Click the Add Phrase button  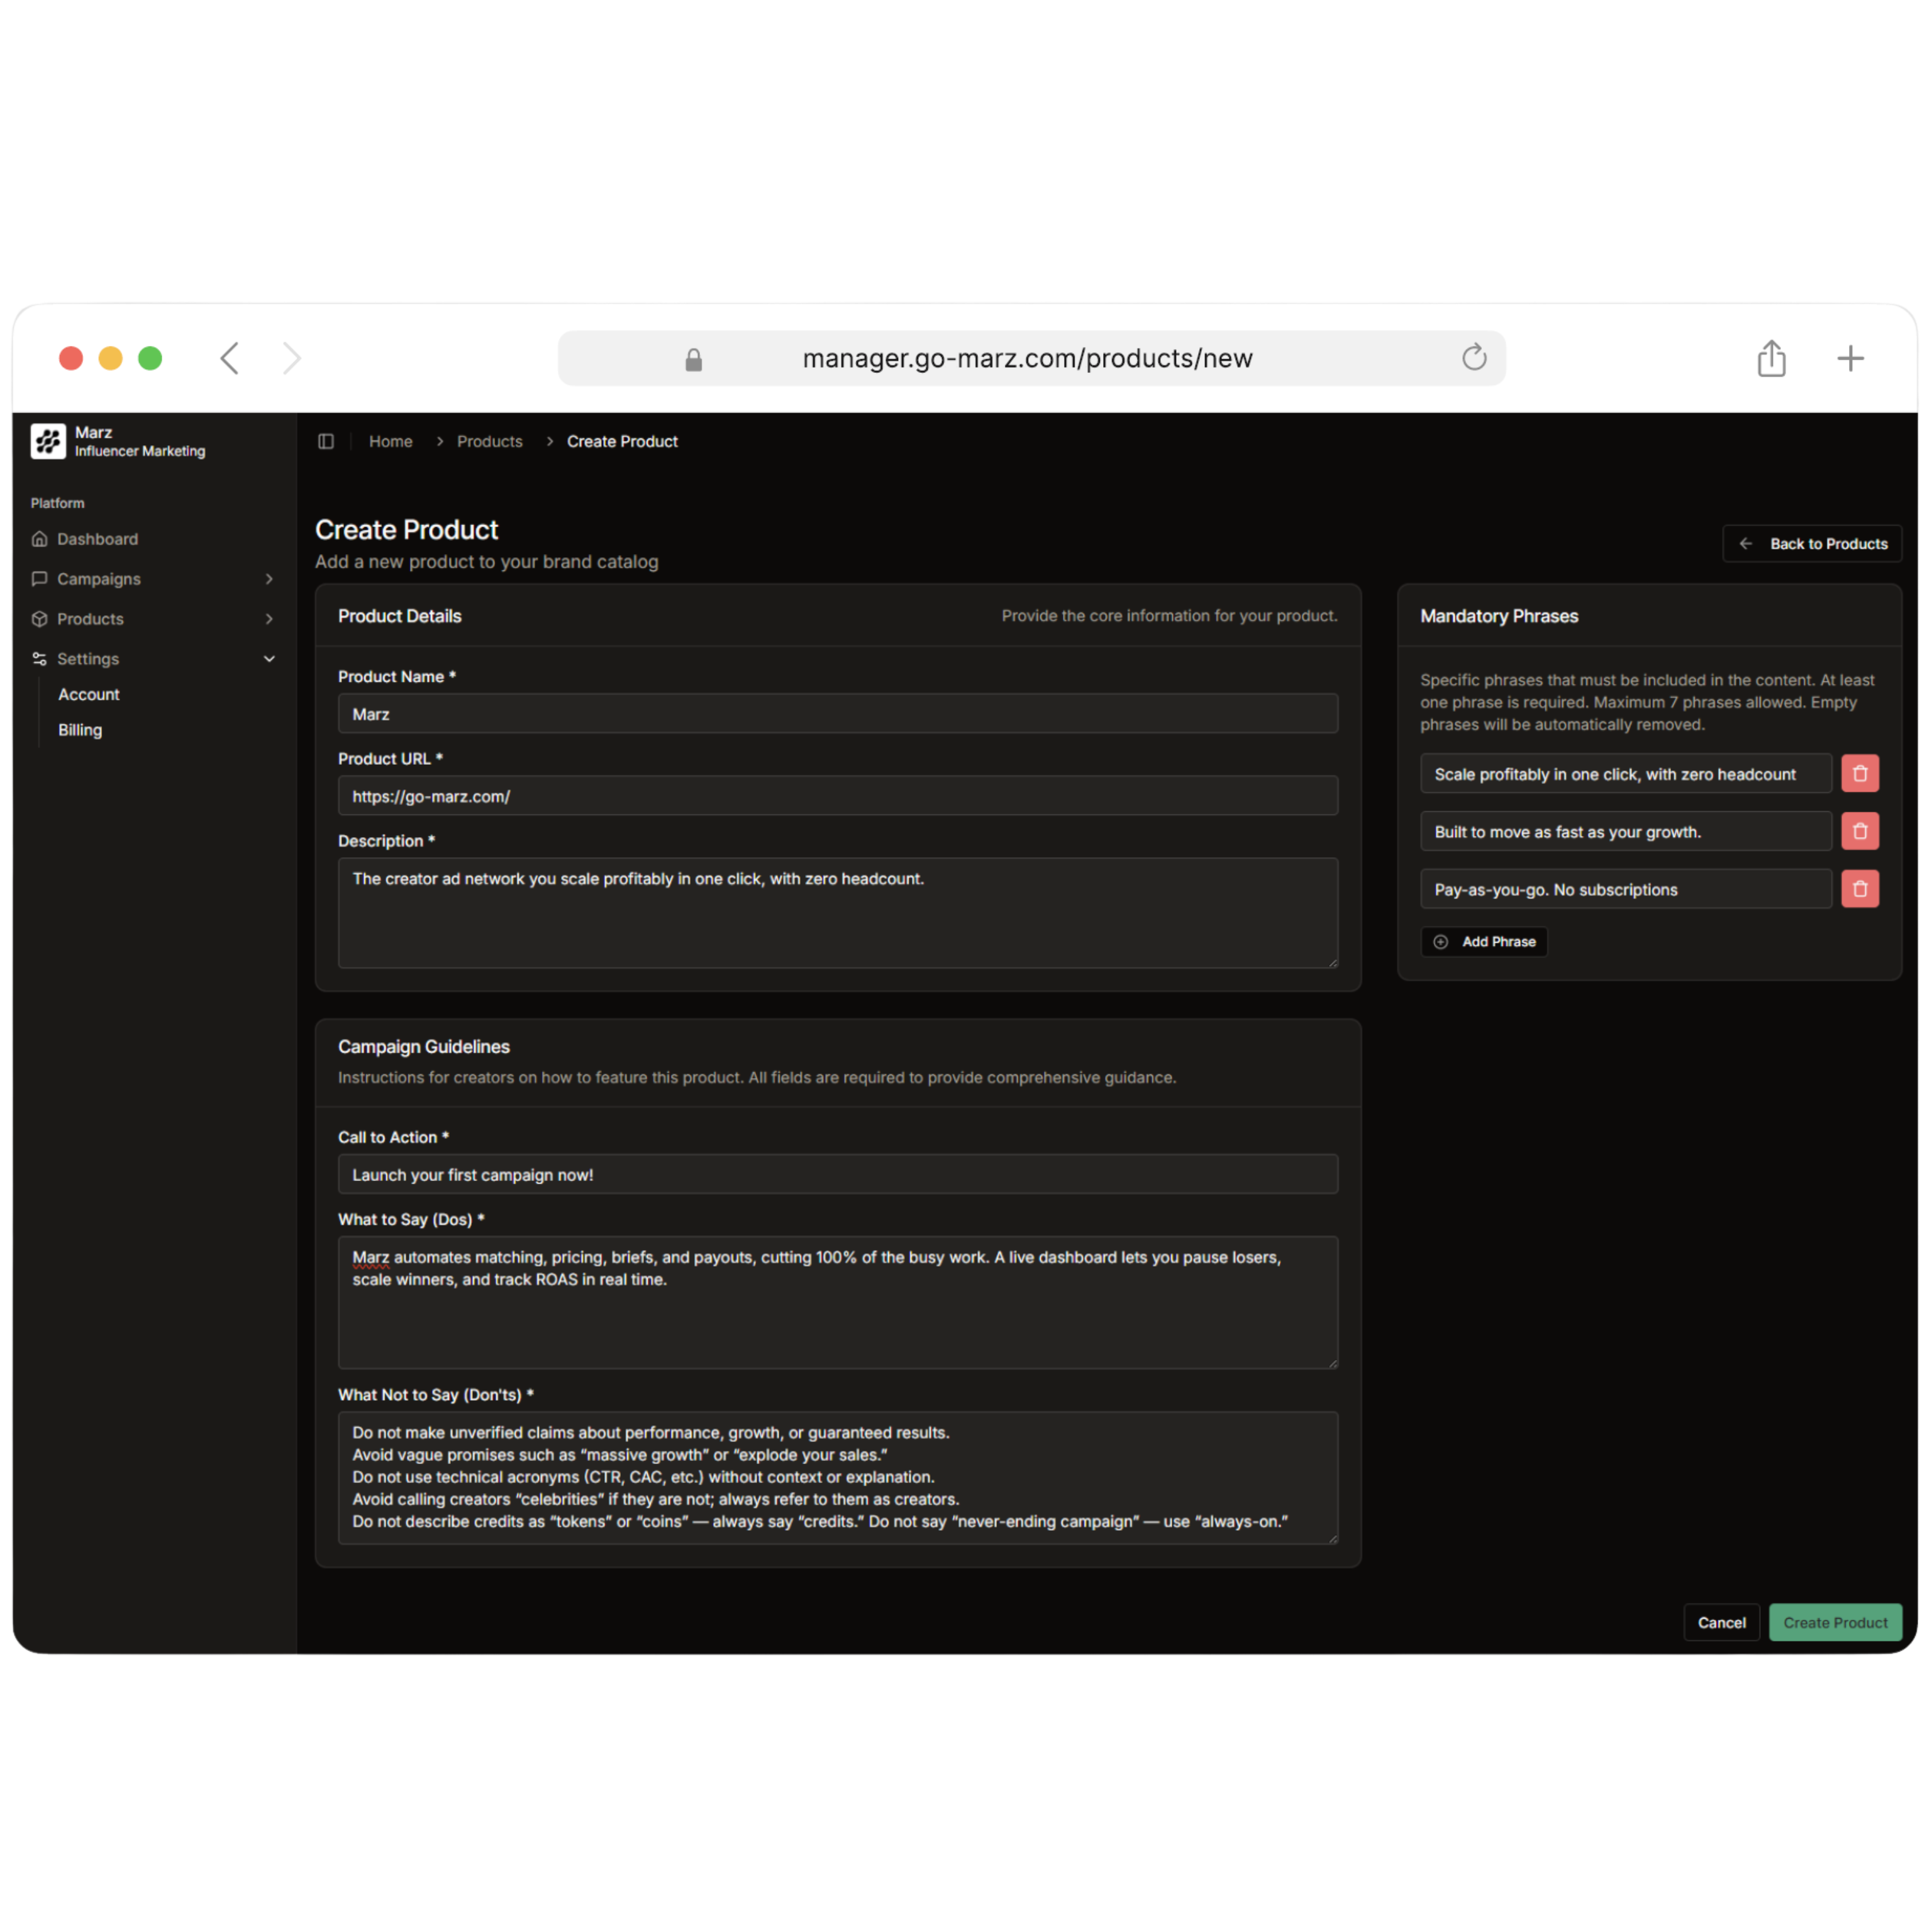click(x=1484, y=942)
